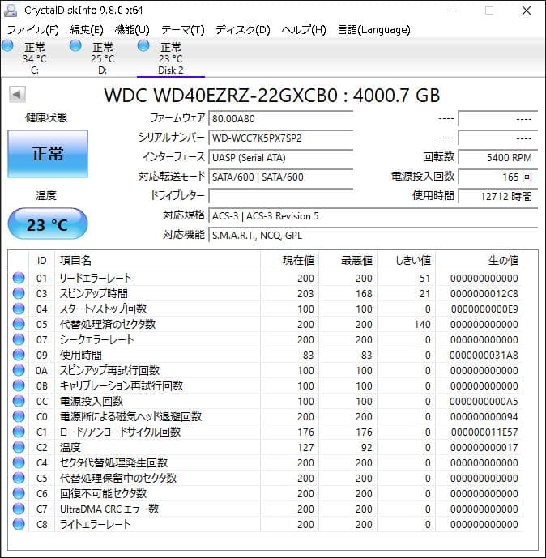
Task: Select the ロード/アンロードサイクル回数 attribute name
Action: tap(121, 432)
